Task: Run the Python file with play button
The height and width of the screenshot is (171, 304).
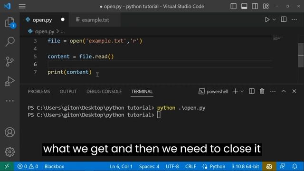Action: 267,19
